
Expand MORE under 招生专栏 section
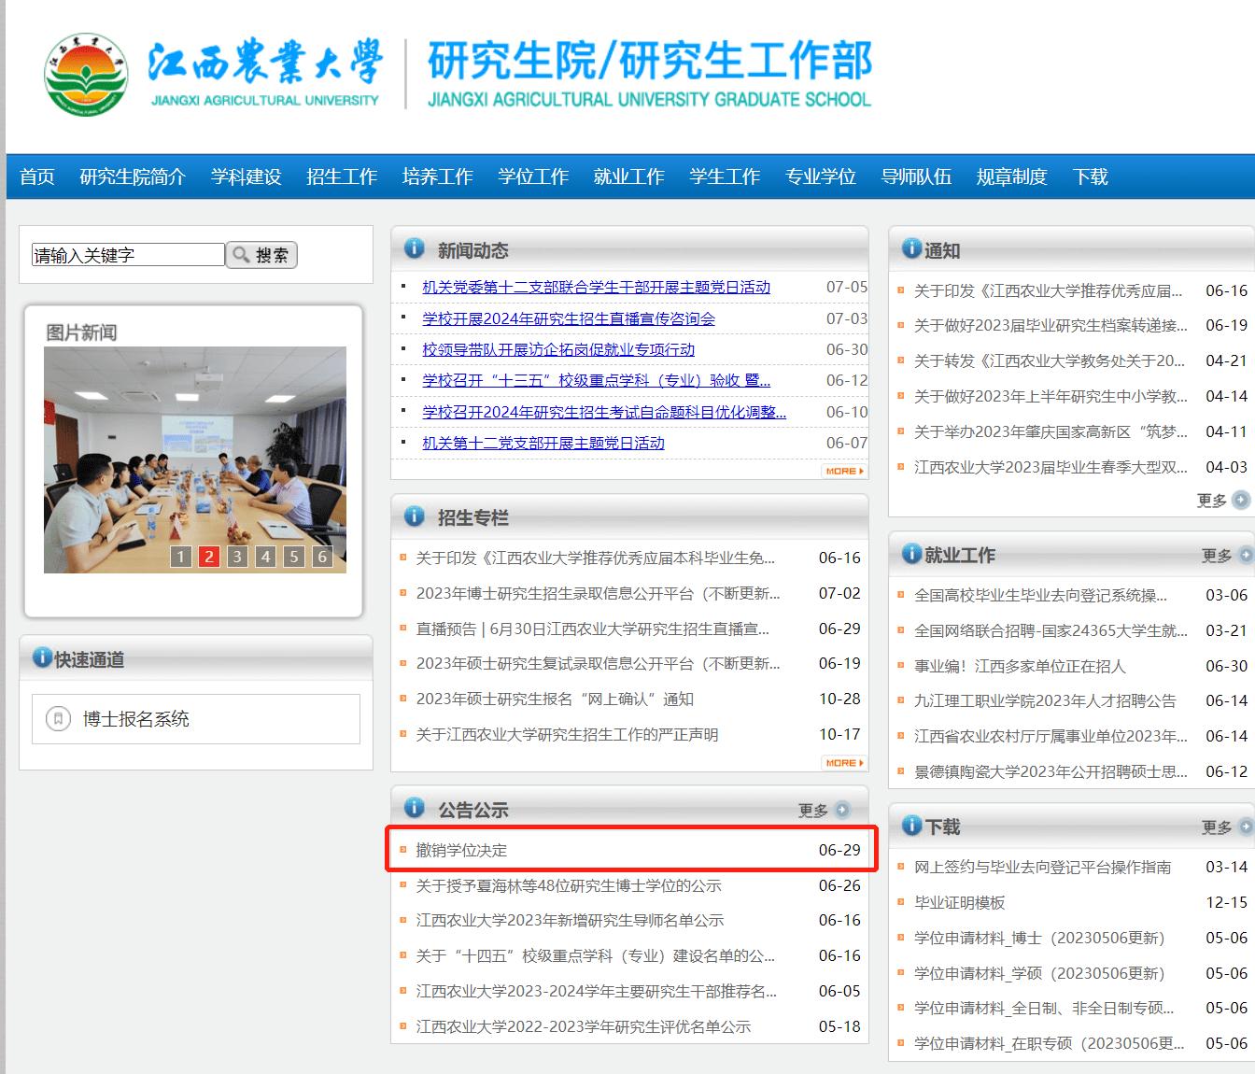(x=843, y=762)
